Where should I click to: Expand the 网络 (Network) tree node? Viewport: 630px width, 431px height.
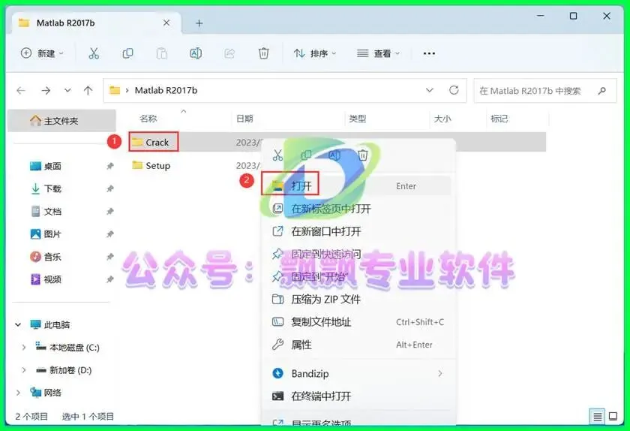point(18,393)
